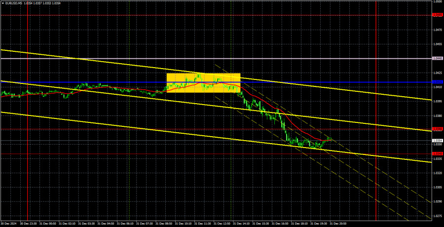444x227 pixels.
Task: Select the yellow highlighted rectangle on chart
Action: (203, 82)
